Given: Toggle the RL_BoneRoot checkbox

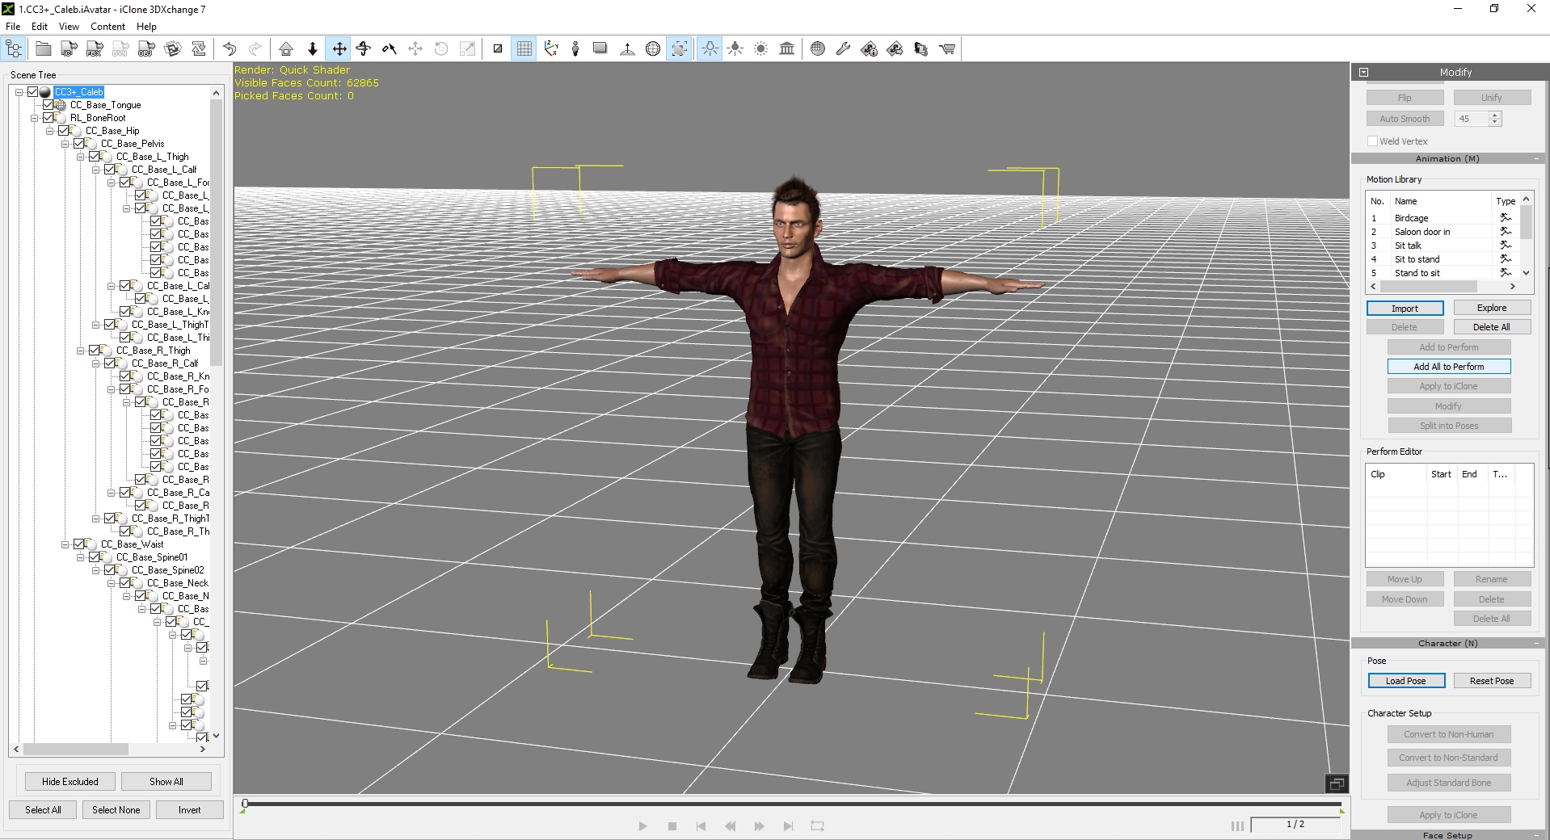Looking at the screenshot, I should 48,118.
